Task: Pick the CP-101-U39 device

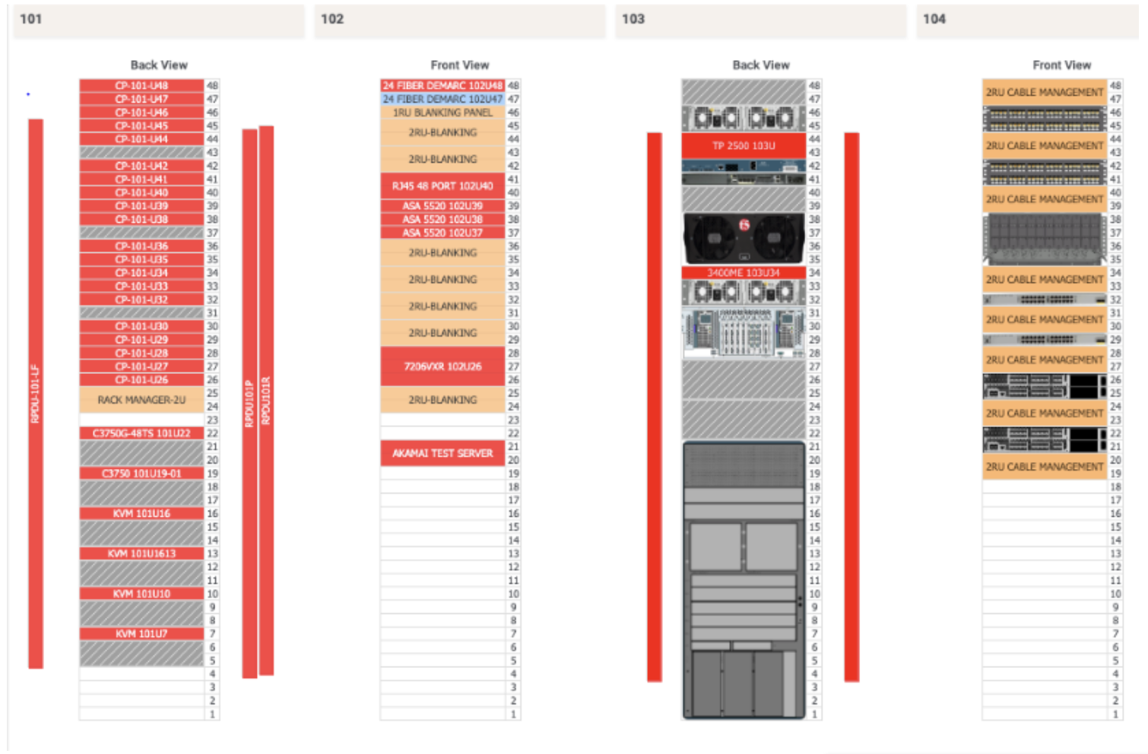Action: click(x=141, y=206)
